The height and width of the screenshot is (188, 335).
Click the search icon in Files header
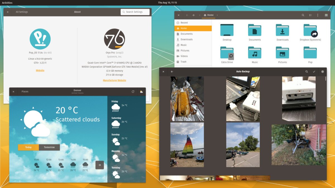(x=303, y=15)
